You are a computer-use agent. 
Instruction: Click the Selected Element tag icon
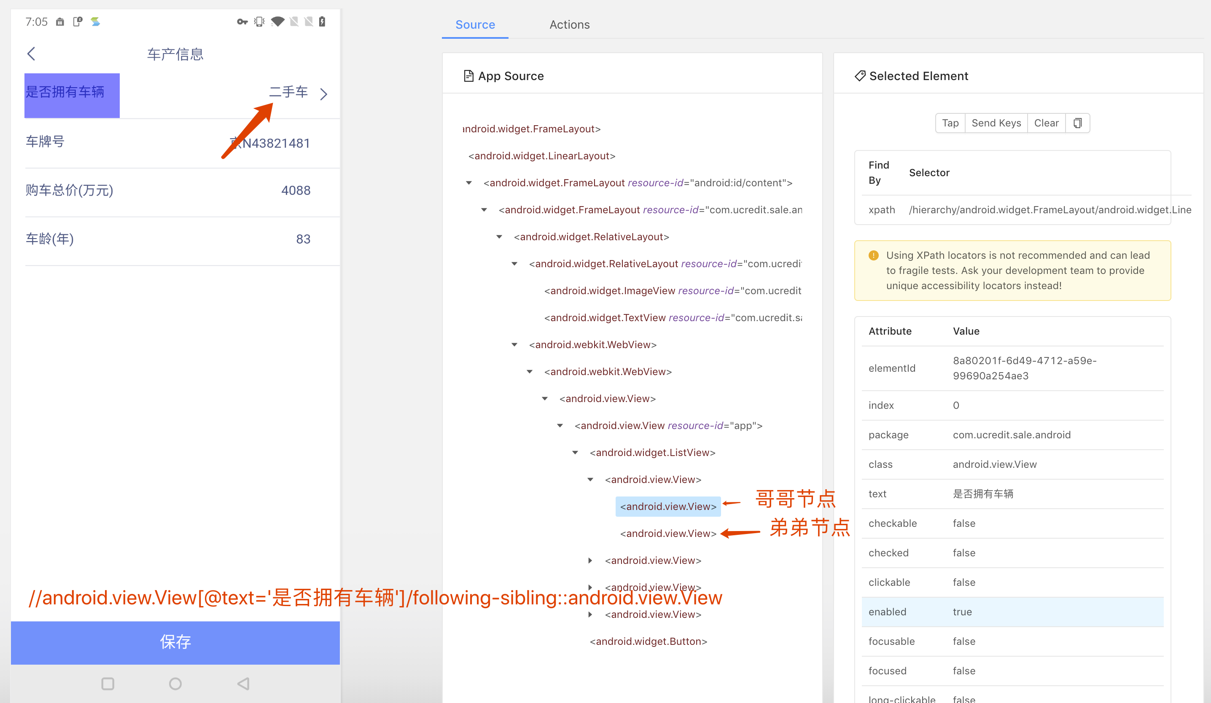860,76
